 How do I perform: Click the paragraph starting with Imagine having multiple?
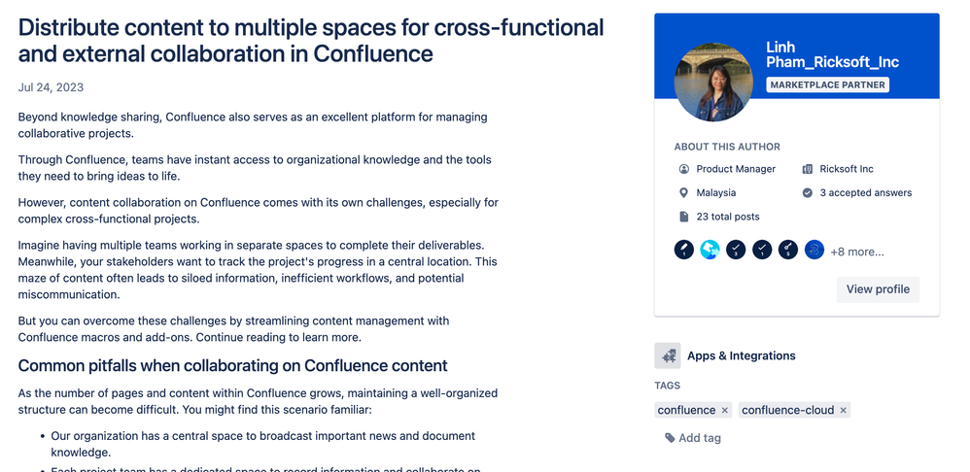(258, 270)
